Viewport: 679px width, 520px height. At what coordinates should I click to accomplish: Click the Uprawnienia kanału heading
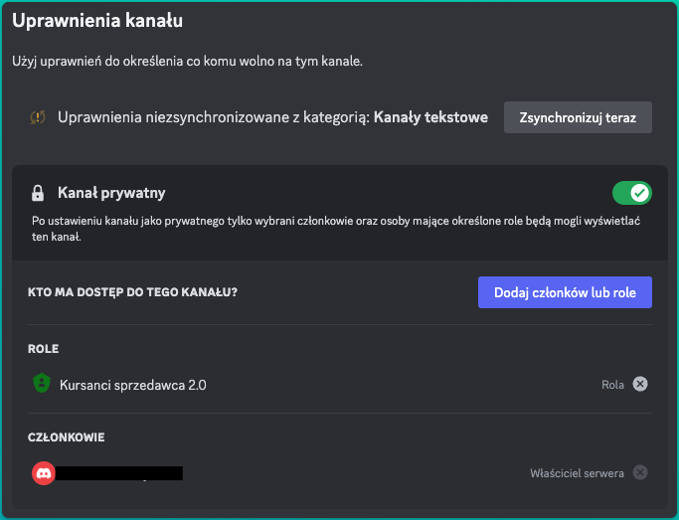pos(97,20)
